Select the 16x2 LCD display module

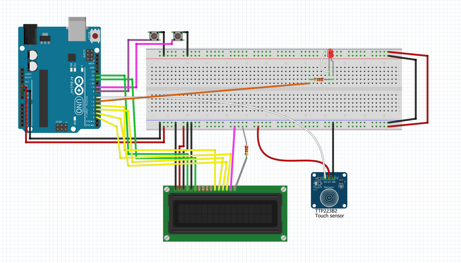pyautogui.click(x=225, y=214)
